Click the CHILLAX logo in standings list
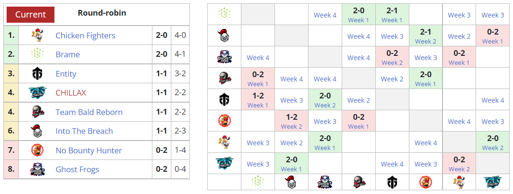Viewport: 513px width, 194px height. [37, 93]
